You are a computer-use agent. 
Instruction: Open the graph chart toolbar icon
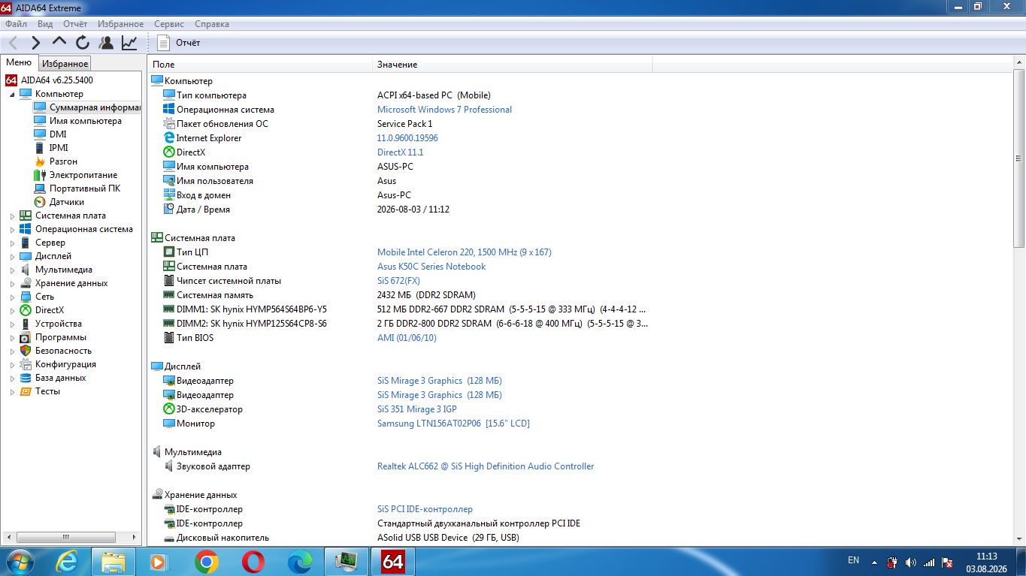click(129, 43)
